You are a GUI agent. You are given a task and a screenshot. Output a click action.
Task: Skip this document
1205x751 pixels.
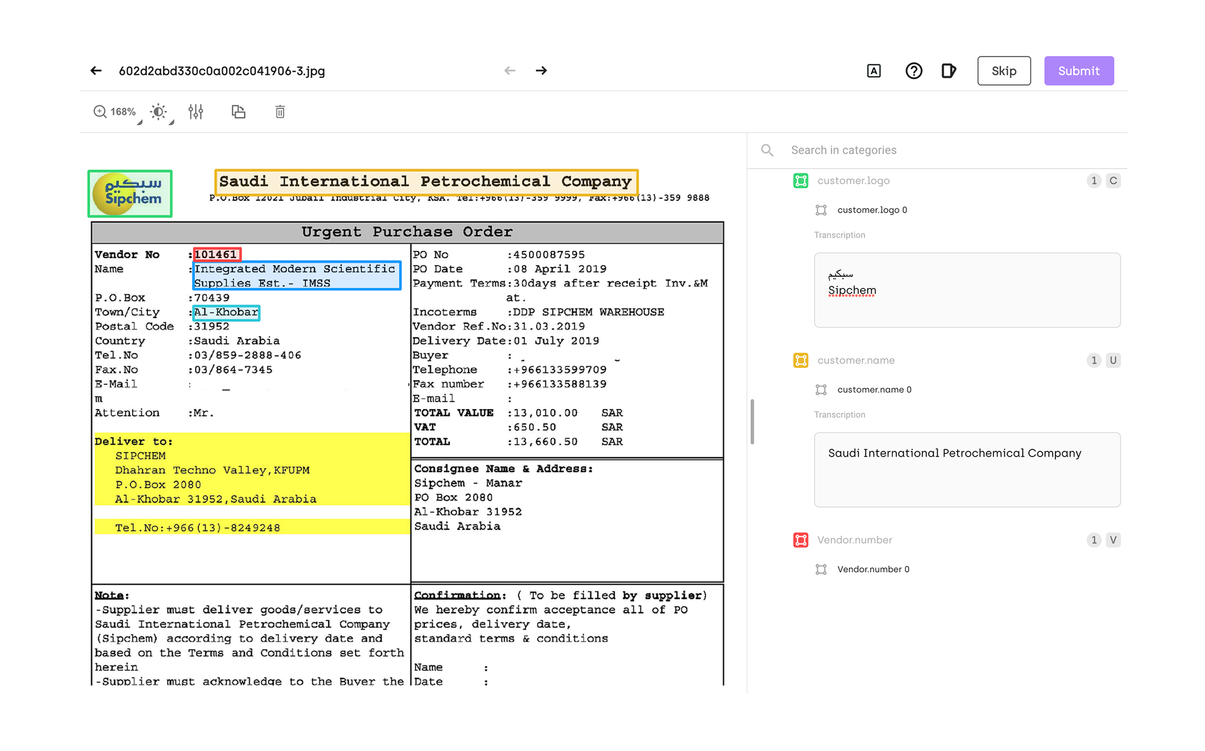point(1004,70)
